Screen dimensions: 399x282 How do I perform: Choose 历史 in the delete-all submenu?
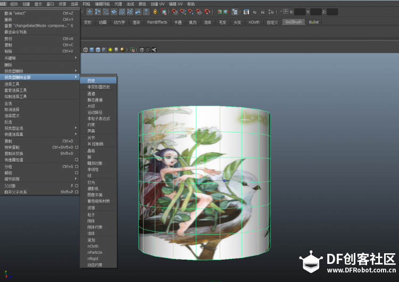(x=98, y=81)
